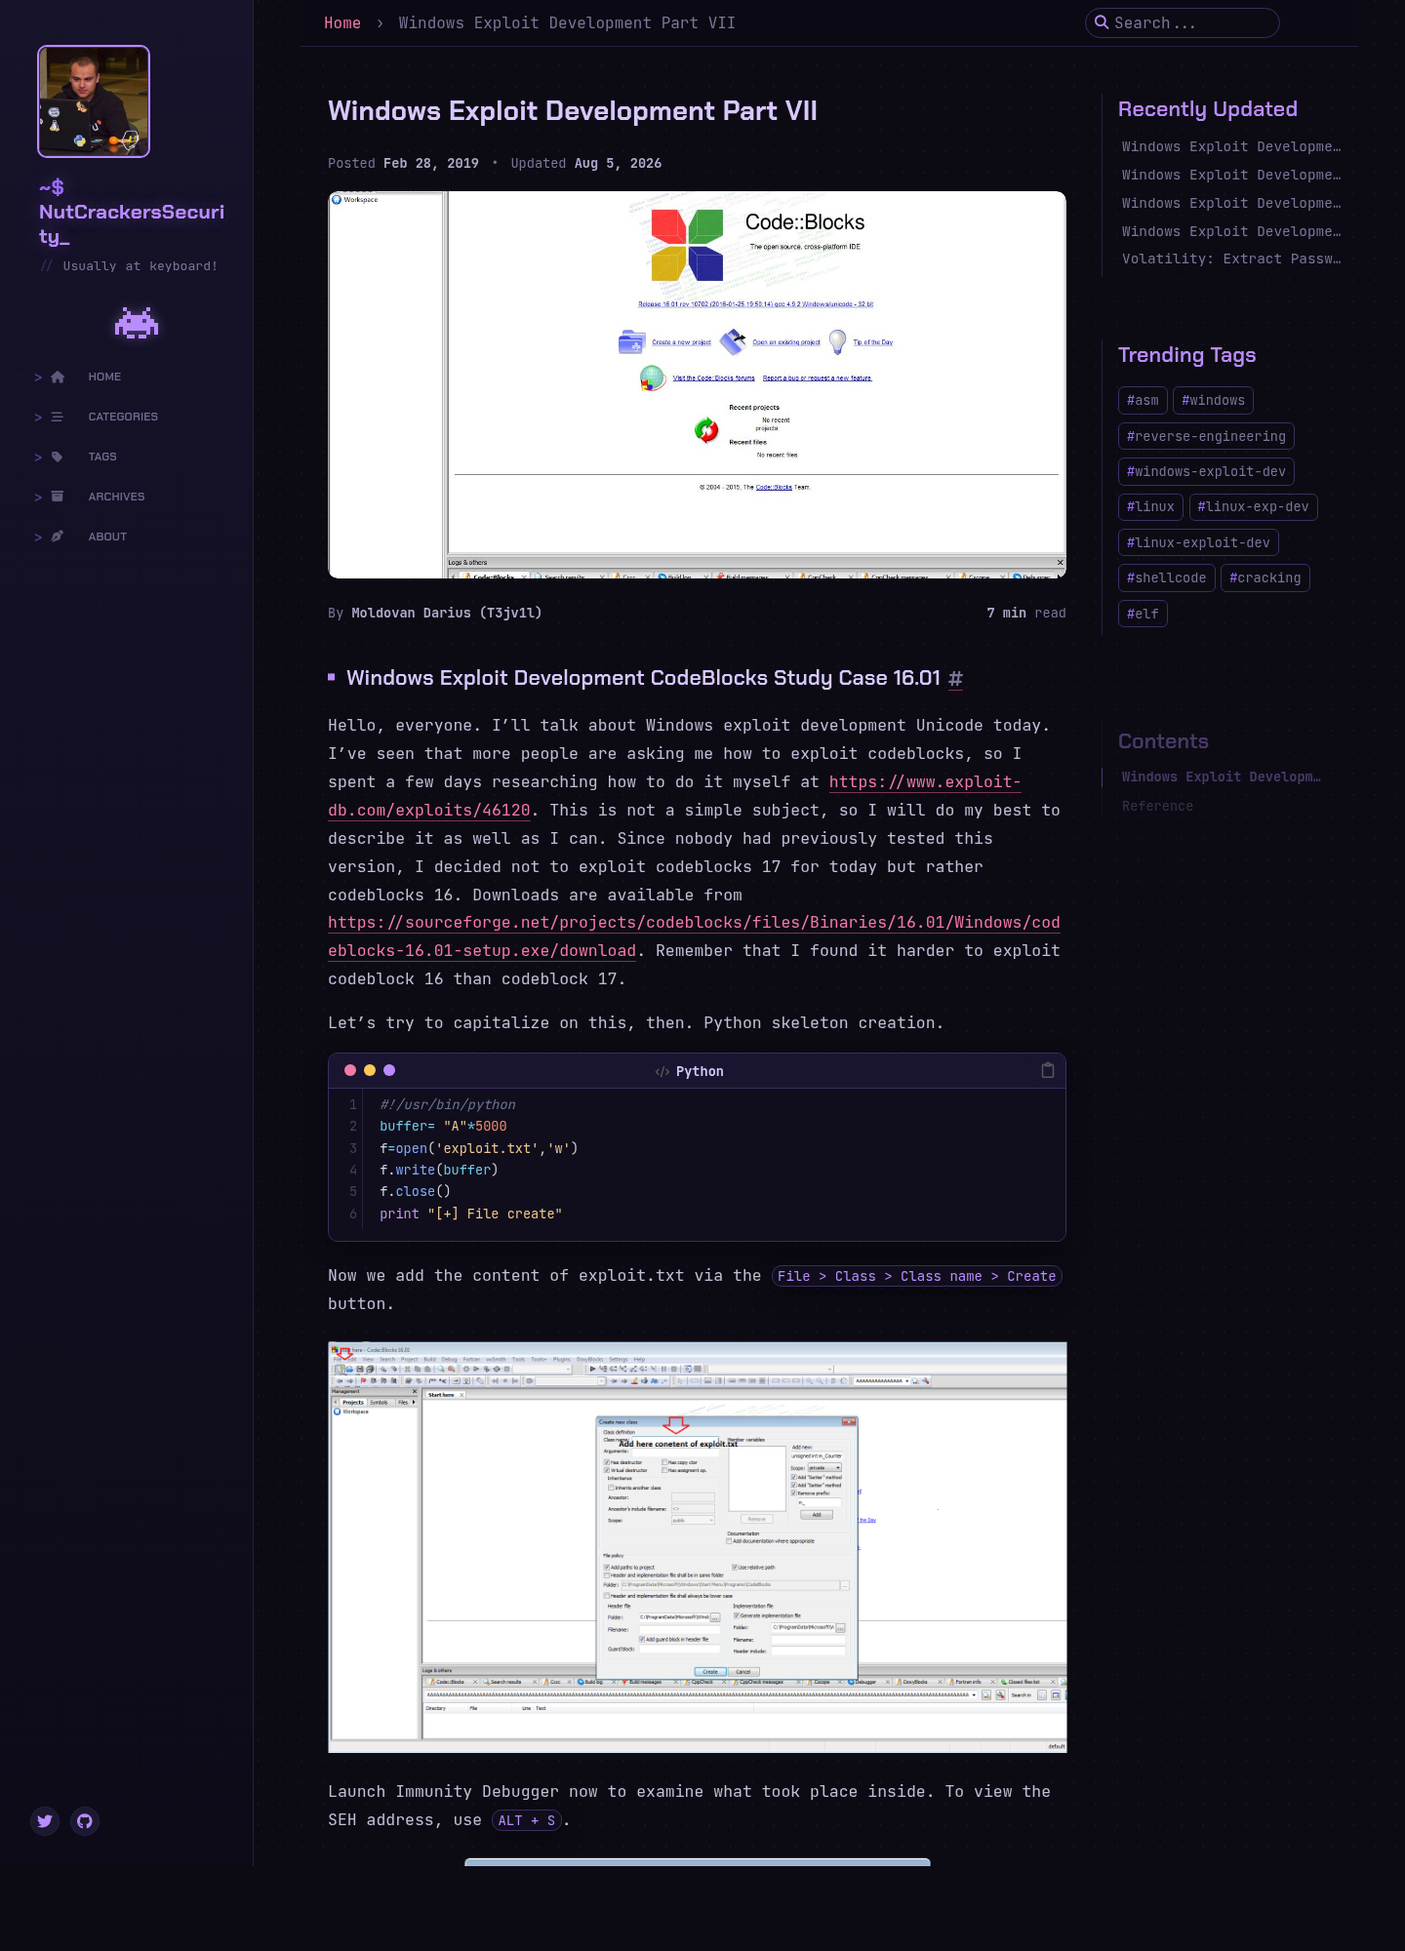1405x1951 pixels.
Task: Click the Categories list icon
Action: click(x=58, y=417)
